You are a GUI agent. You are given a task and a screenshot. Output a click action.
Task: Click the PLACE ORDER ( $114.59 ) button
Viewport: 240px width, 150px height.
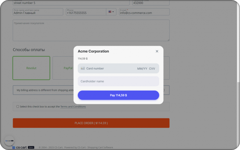[x=91, y=123]
